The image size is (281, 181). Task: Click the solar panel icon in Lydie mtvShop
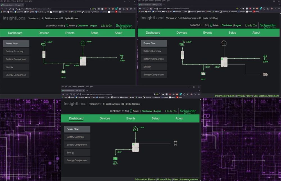pyautogui.click(x=182, y=44)
